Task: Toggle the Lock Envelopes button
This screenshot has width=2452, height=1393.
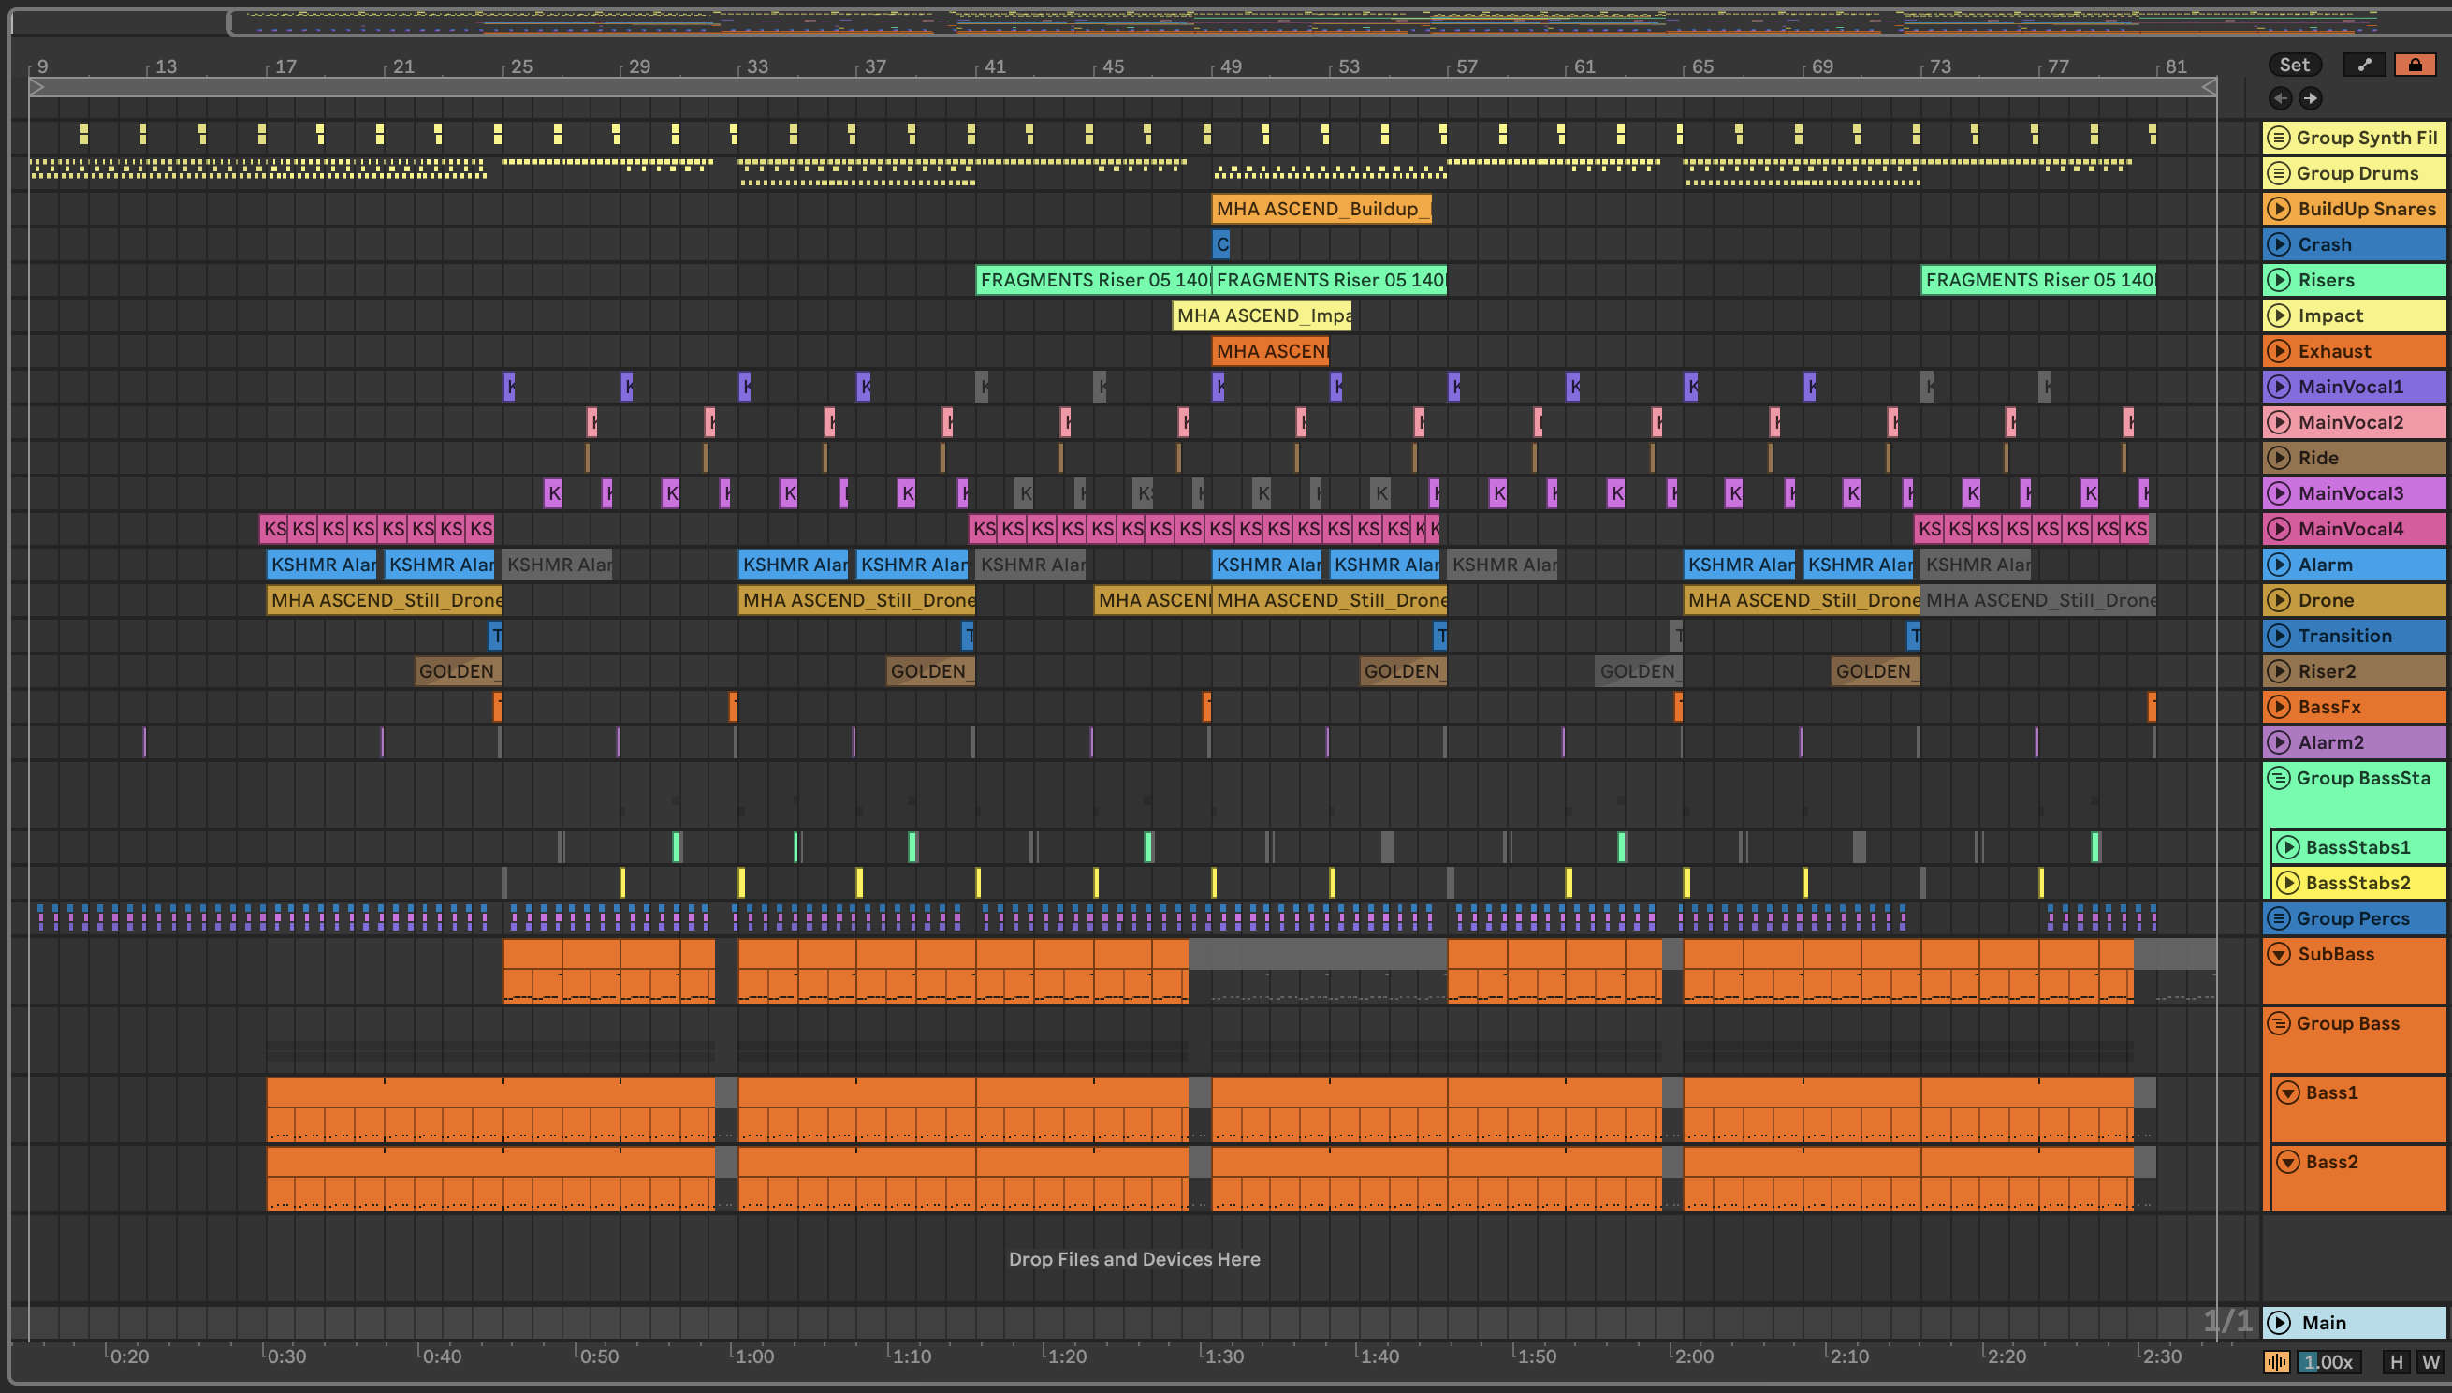Action: click(x=2415, y=65)
